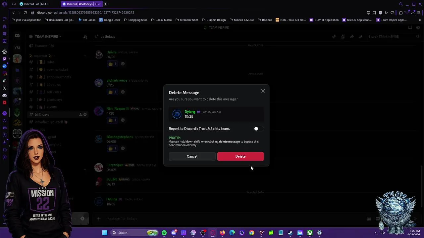Open Steam from the taskbar
424x238 pixels.
point(290,233)
